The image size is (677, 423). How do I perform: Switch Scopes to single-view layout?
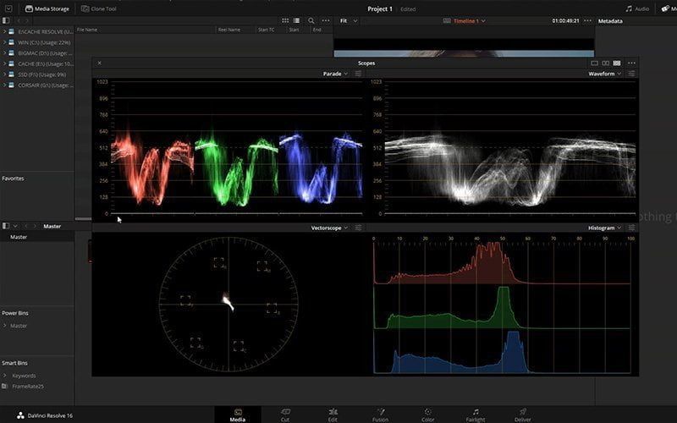(595, 63)
